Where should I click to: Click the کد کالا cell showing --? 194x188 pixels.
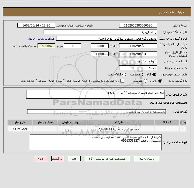[167, 129]
